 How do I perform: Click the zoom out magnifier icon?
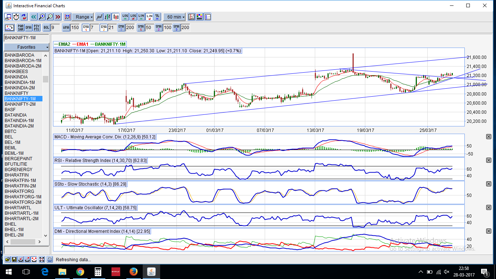pyautogui.click(x=50, y=17)
